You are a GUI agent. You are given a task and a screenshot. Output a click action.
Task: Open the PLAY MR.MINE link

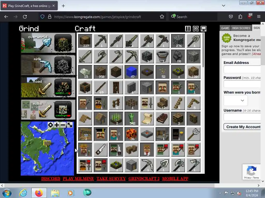78,179
